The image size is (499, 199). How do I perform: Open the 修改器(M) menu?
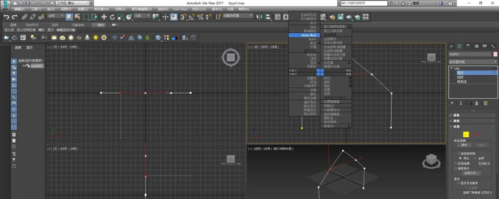coord(102,9)
